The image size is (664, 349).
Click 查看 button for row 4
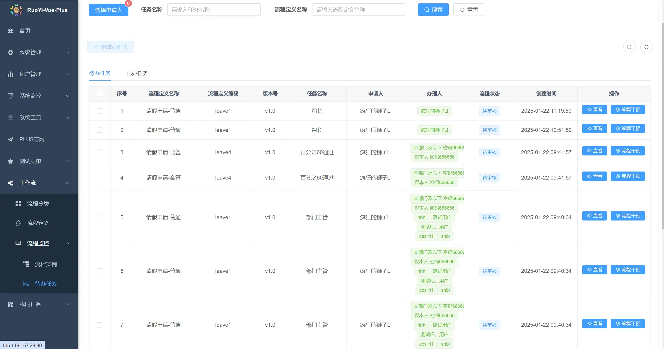tap(594, 176)
